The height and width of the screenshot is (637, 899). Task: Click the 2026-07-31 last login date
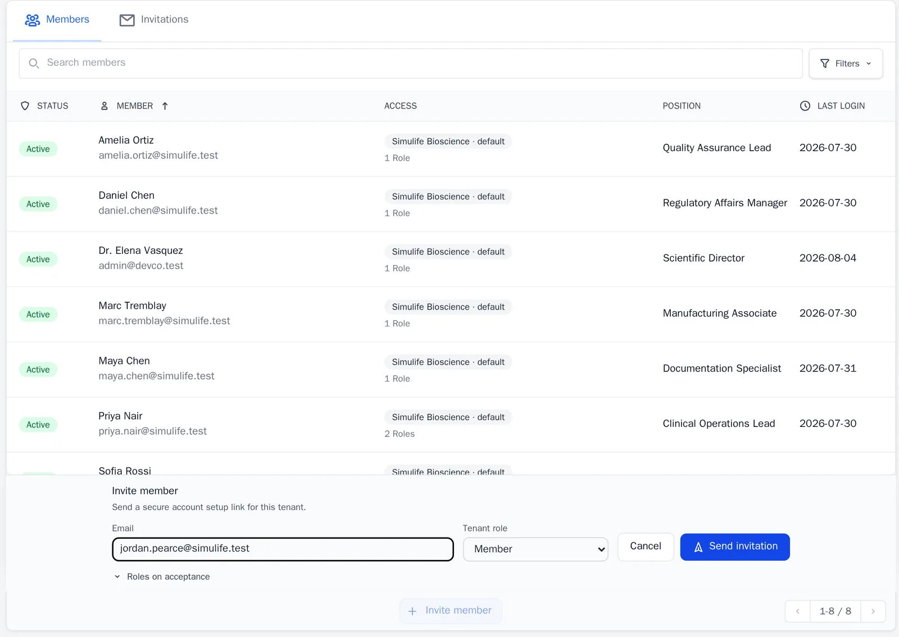(828, 368)
